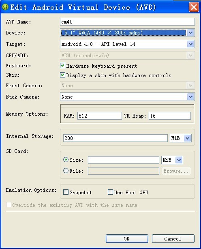This screenshot has width=201, height=249.
Task: Click the SD Card file path field
Action: coord(124,171)
